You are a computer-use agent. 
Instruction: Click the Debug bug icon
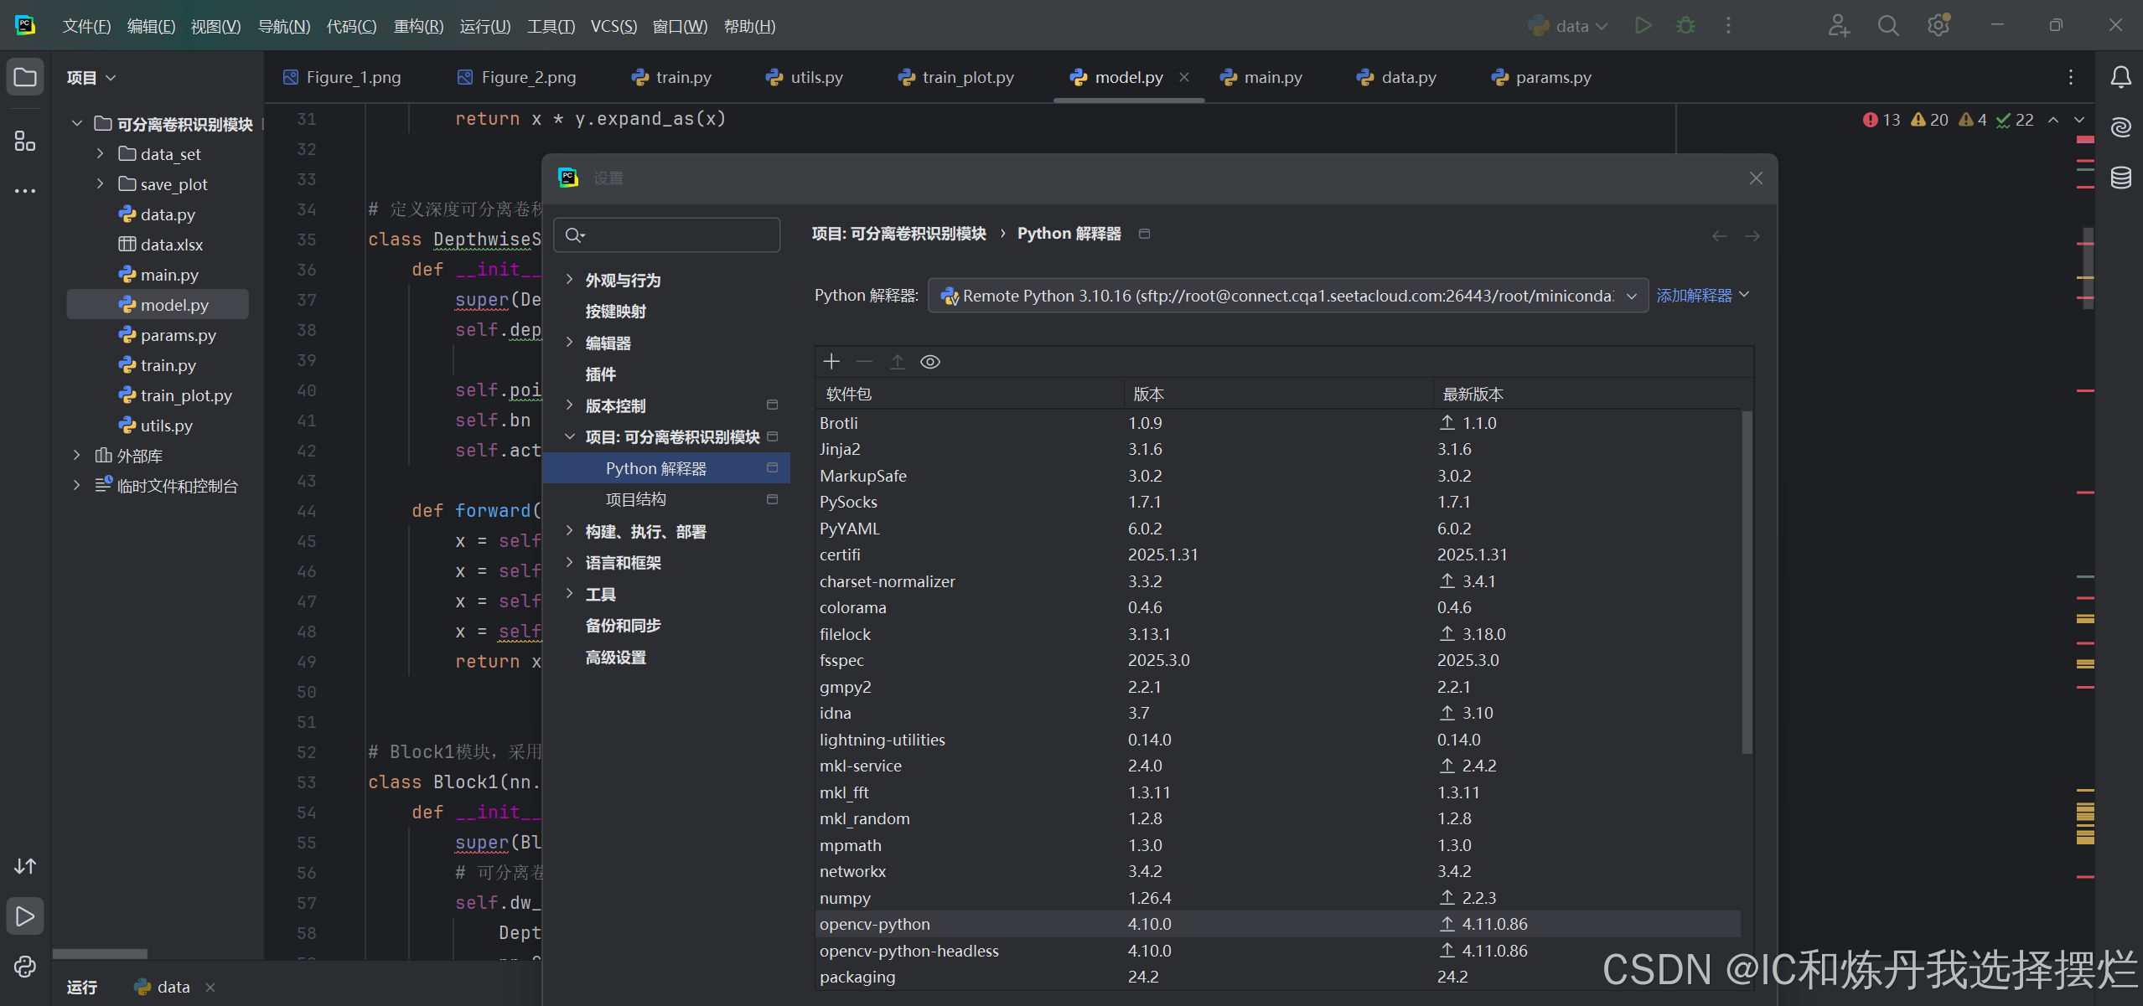(1685, 26)
